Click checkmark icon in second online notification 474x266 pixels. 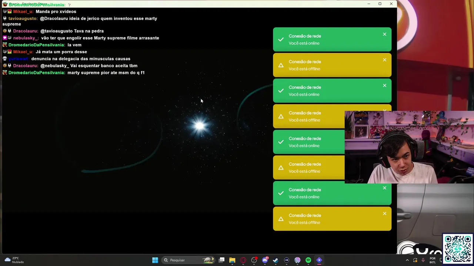pos(281,91)
